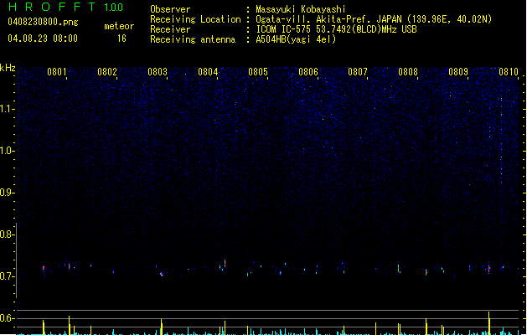
Task: Click the HROFFT 1.0.0 title text
Action: [x=65, y=7]
